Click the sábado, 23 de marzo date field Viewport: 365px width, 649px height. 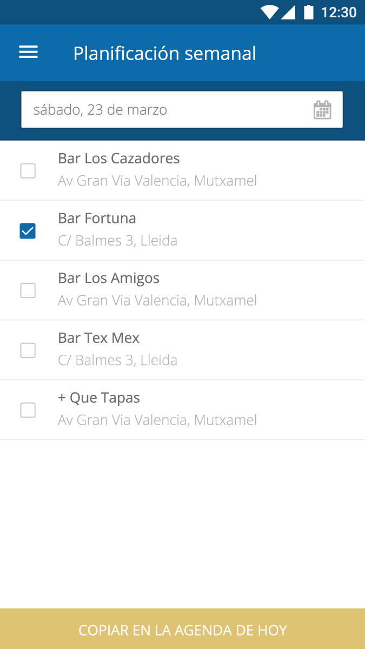162,110
